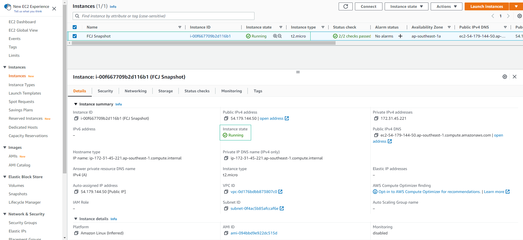Image resolution: width=523 pixels, height=240 pixels.
Task: Open Snapshots in sidebar
Action: coord(18,194)
